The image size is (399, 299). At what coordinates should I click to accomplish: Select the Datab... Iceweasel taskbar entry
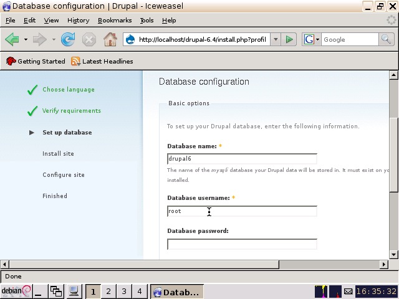(177, 292)
